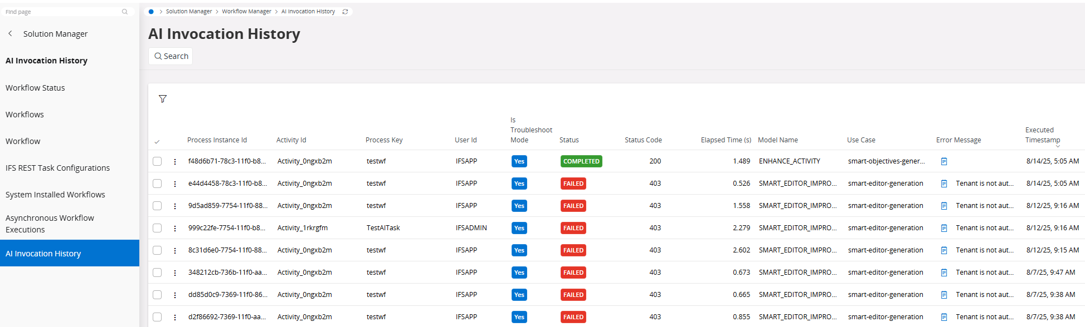The height and width of the screenshot is (327, 1085).
Task: Click IFSADMIN user id cell
Action: (x=471, y=228)
